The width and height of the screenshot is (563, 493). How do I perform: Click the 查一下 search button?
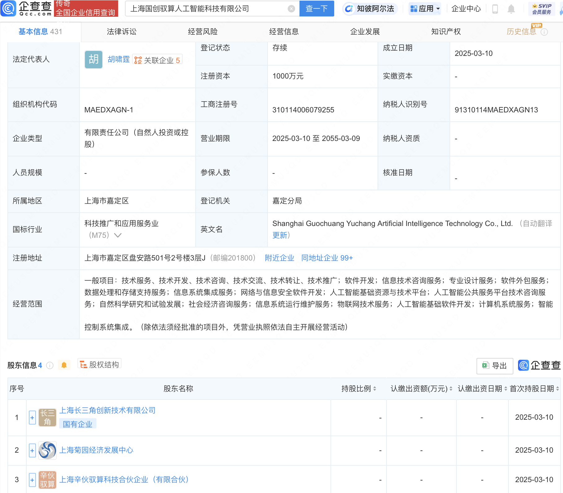pyautogui.click(x=317, y=9)
